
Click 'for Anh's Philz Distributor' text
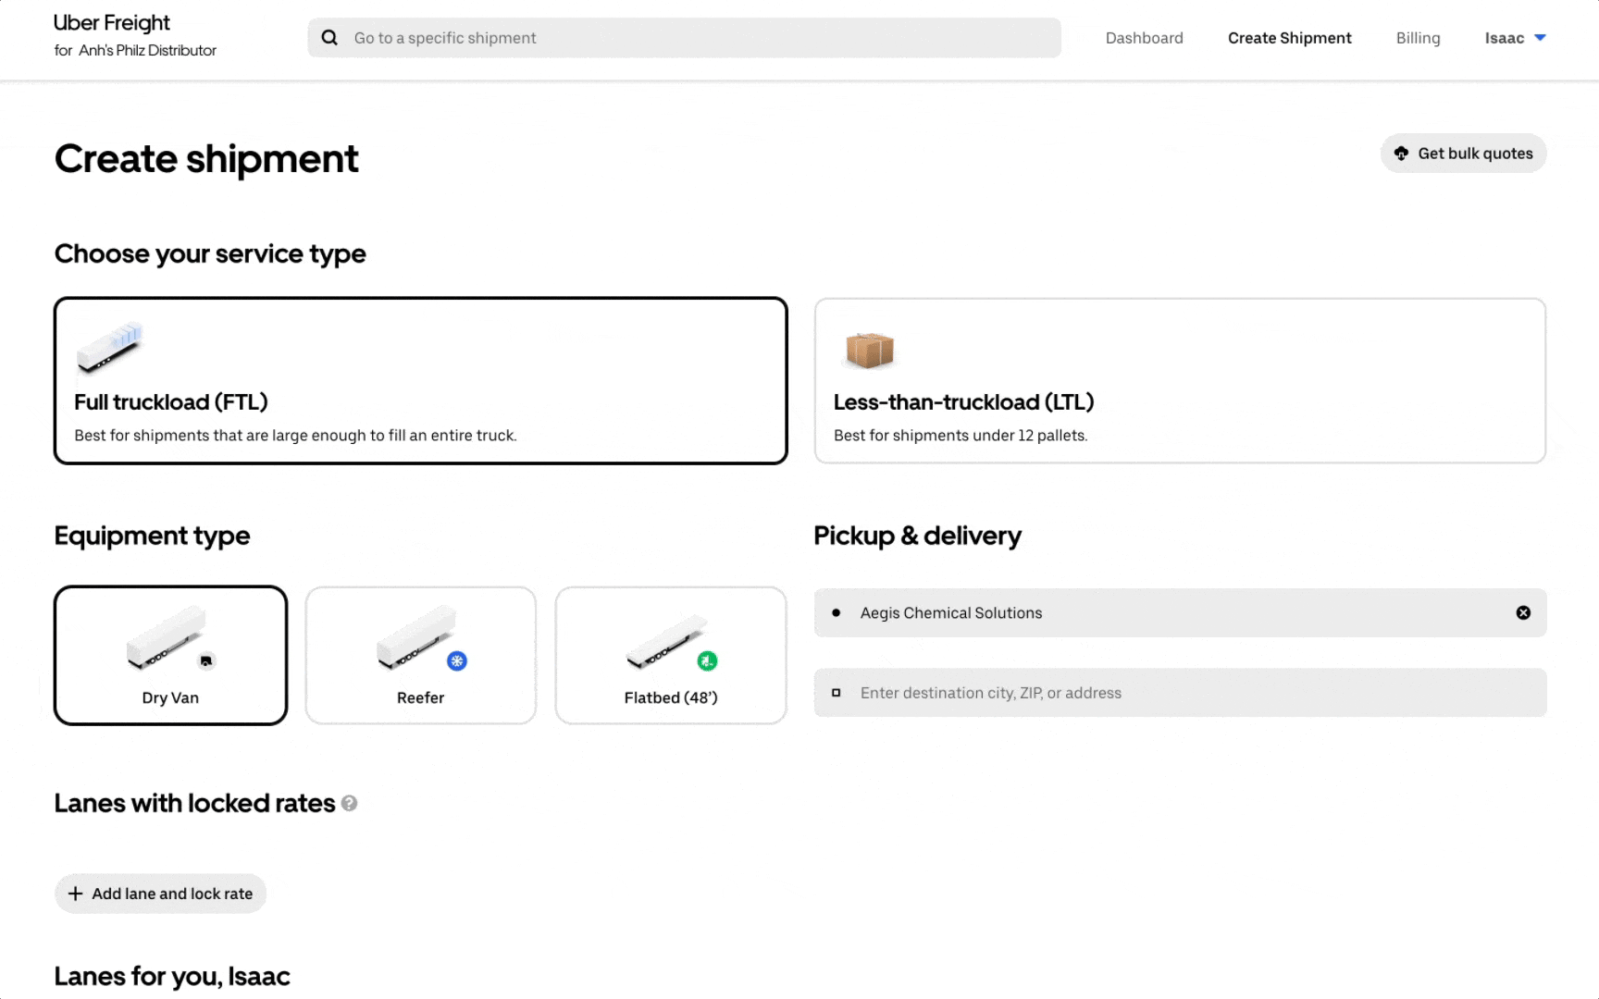pos(135,50)
